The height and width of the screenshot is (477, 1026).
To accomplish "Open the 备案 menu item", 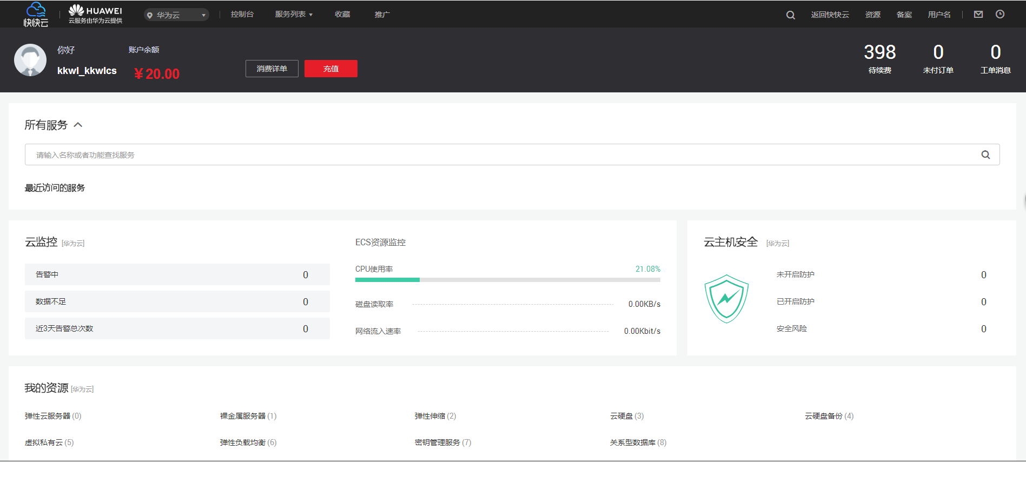I will point(904,15).
